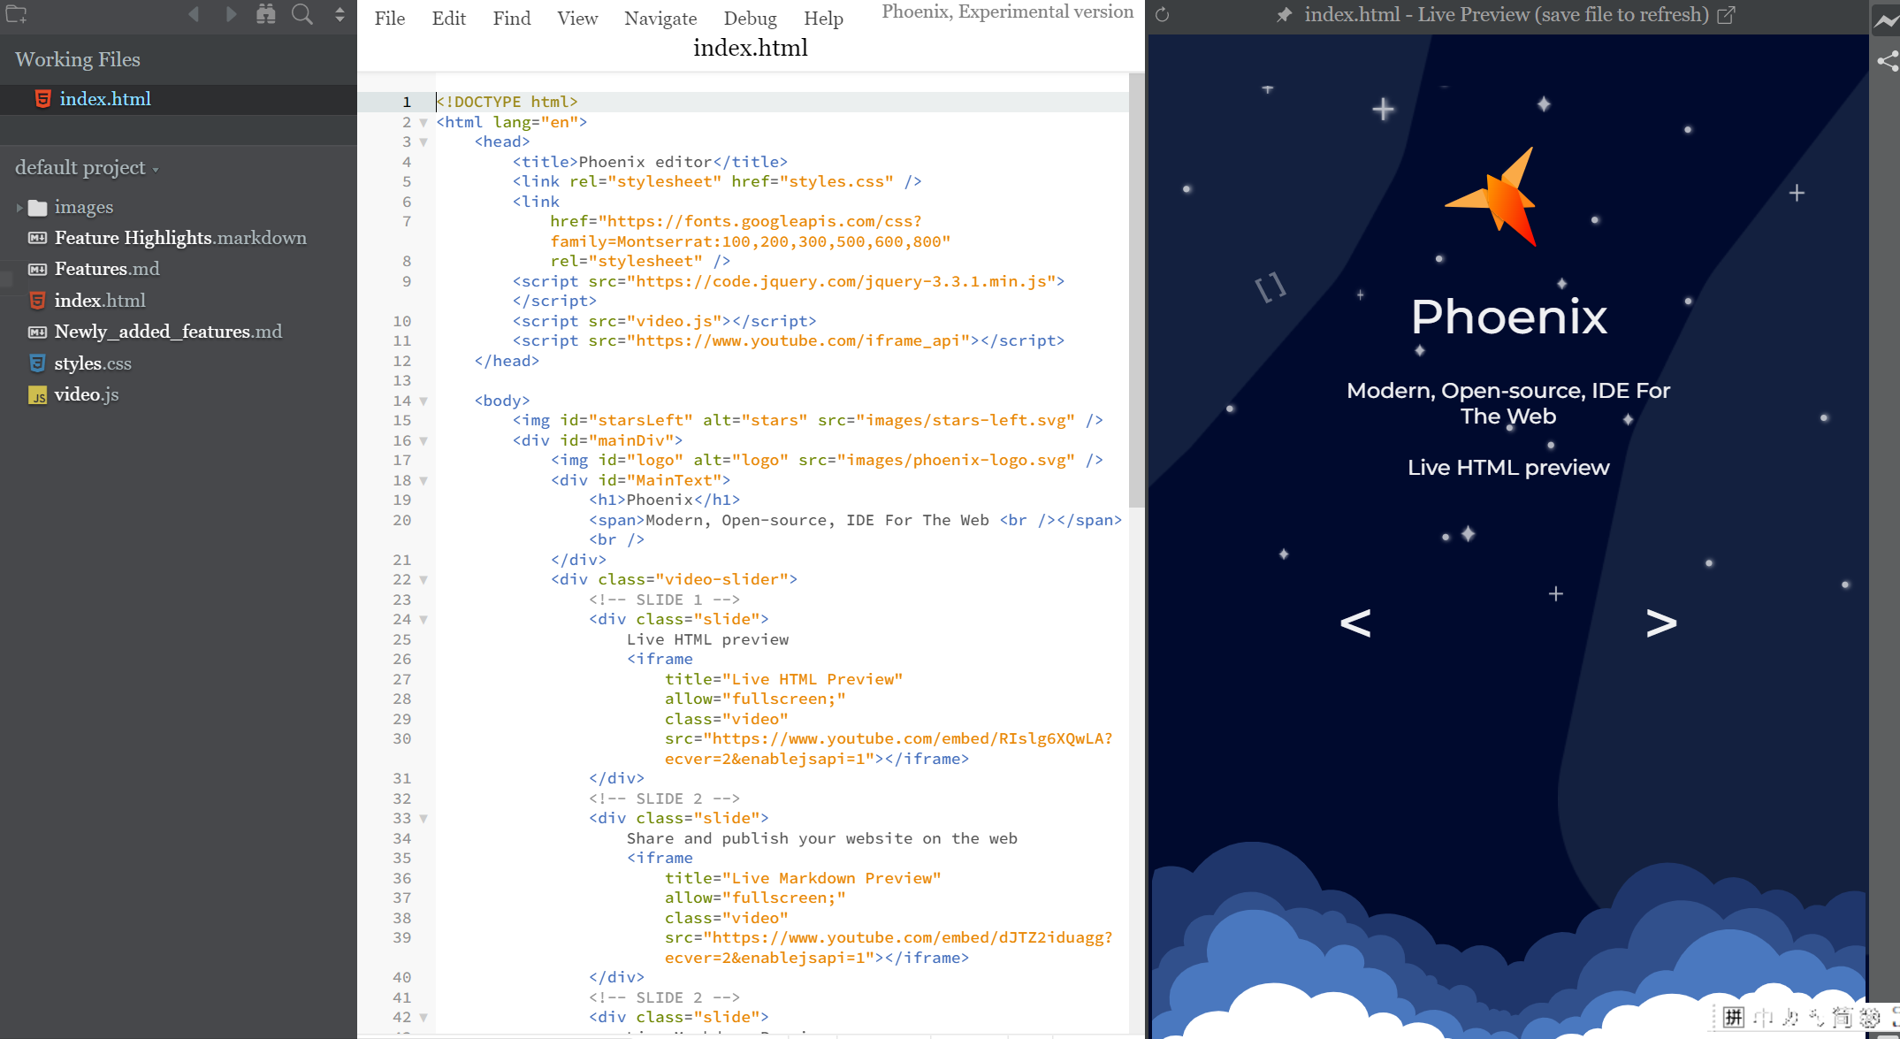Viewport: 1900px width, 1039px height.
Task: Show previous slide with left chevron
Action: pos(1355,623)
